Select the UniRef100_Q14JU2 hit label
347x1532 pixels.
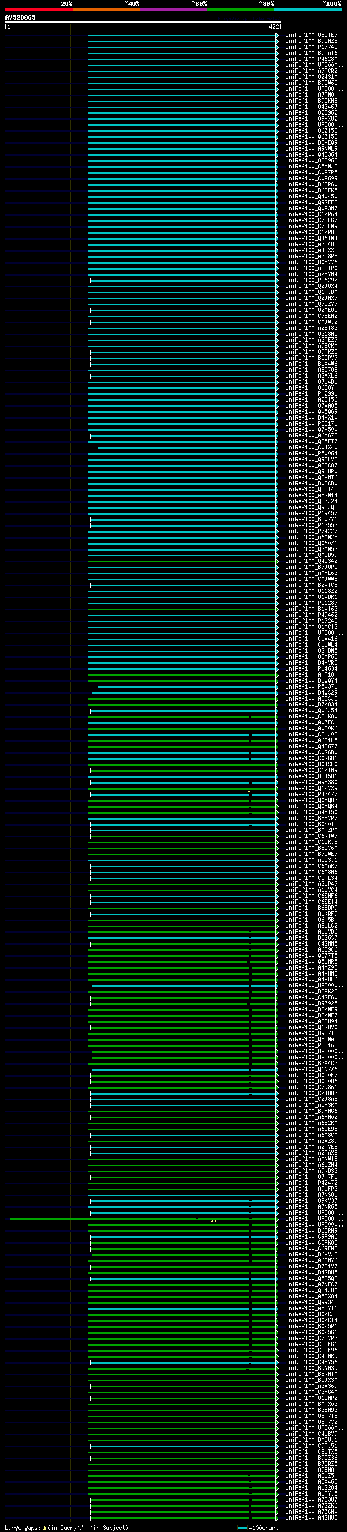click(x=311, y=1291)
